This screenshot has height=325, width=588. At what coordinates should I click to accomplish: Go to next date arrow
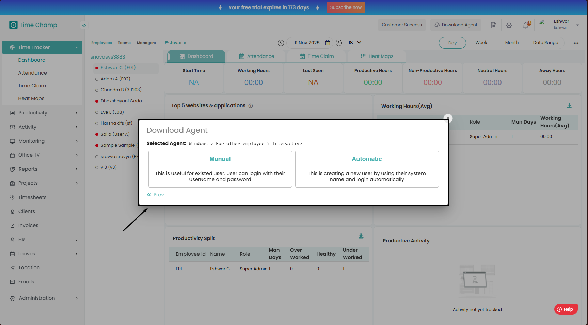tap(339, 43)
